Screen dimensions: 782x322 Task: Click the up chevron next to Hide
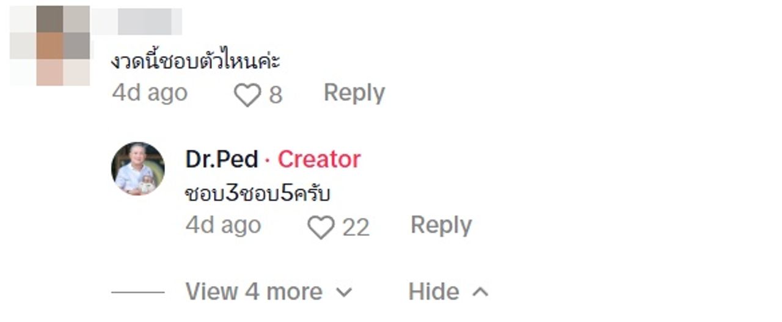click(481, 292)
